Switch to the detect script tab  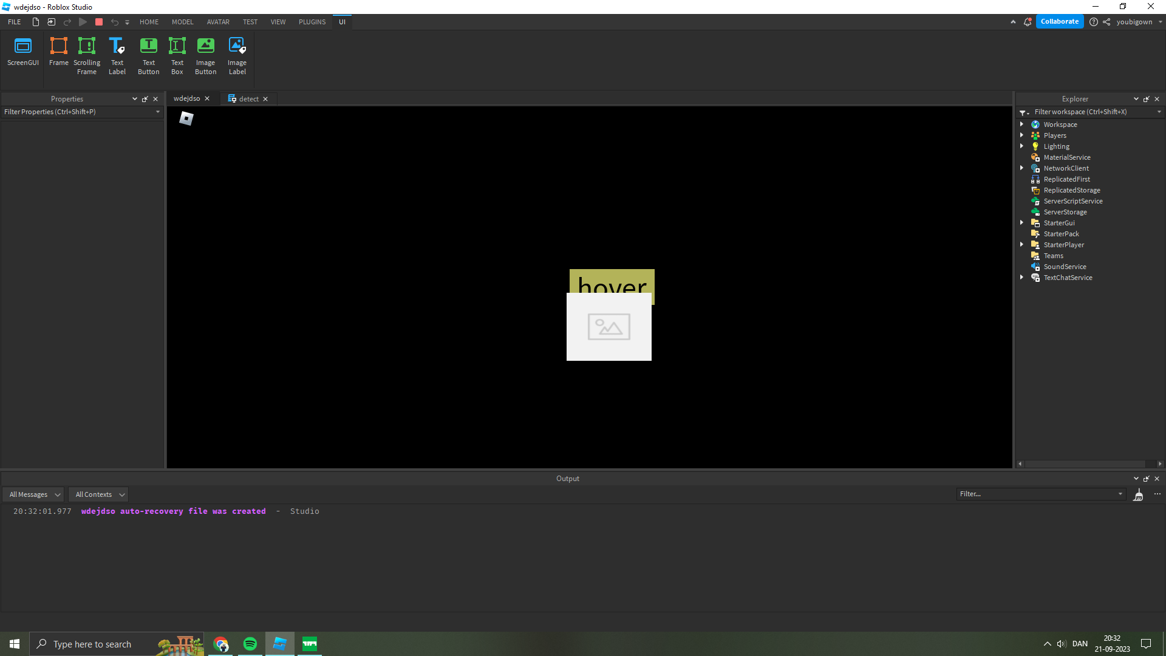(248, 98)
